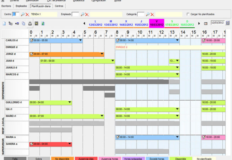
Task: Click the blue Excede horas legend swatch
Action: point(157,159)
